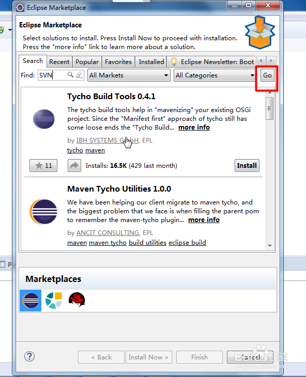The height and width of the screenshot is (377, 306).
Task: Click maven tag under Tycho Build Tools
Action: coord(95,150)
